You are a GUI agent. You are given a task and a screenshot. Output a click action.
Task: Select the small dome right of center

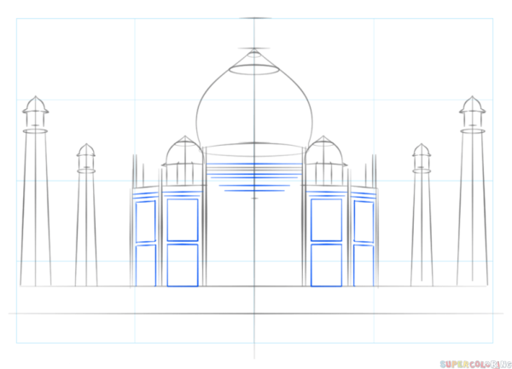click(x=327, y=153)
